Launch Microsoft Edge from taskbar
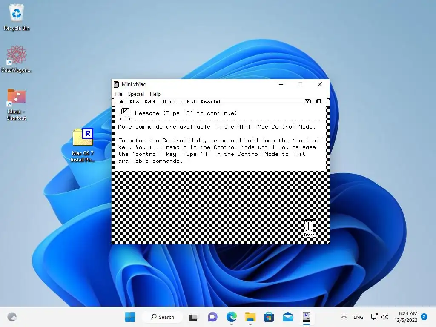Viewport: 436px width, 327px height. click(x=231, y=317)
